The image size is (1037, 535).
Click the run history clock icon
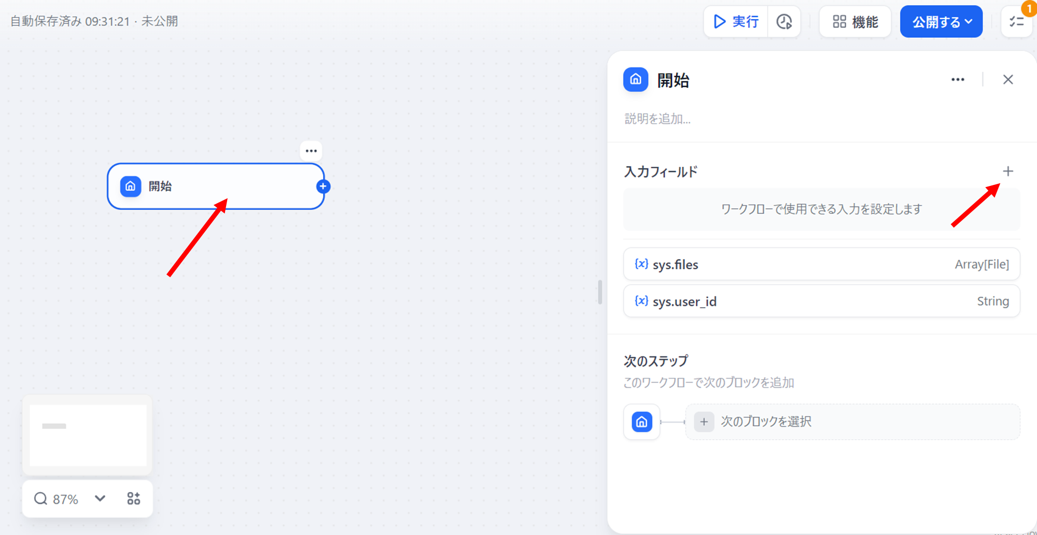tap(784, 22)
